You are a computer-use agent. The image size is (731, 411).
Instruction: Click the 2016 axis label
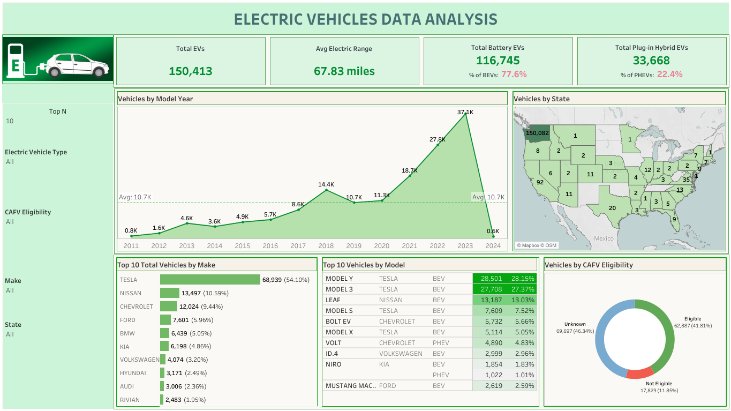click(270, 246)
